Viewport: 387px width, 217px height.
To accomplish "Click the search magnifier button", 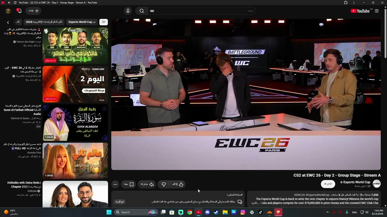I will [141, 11].
